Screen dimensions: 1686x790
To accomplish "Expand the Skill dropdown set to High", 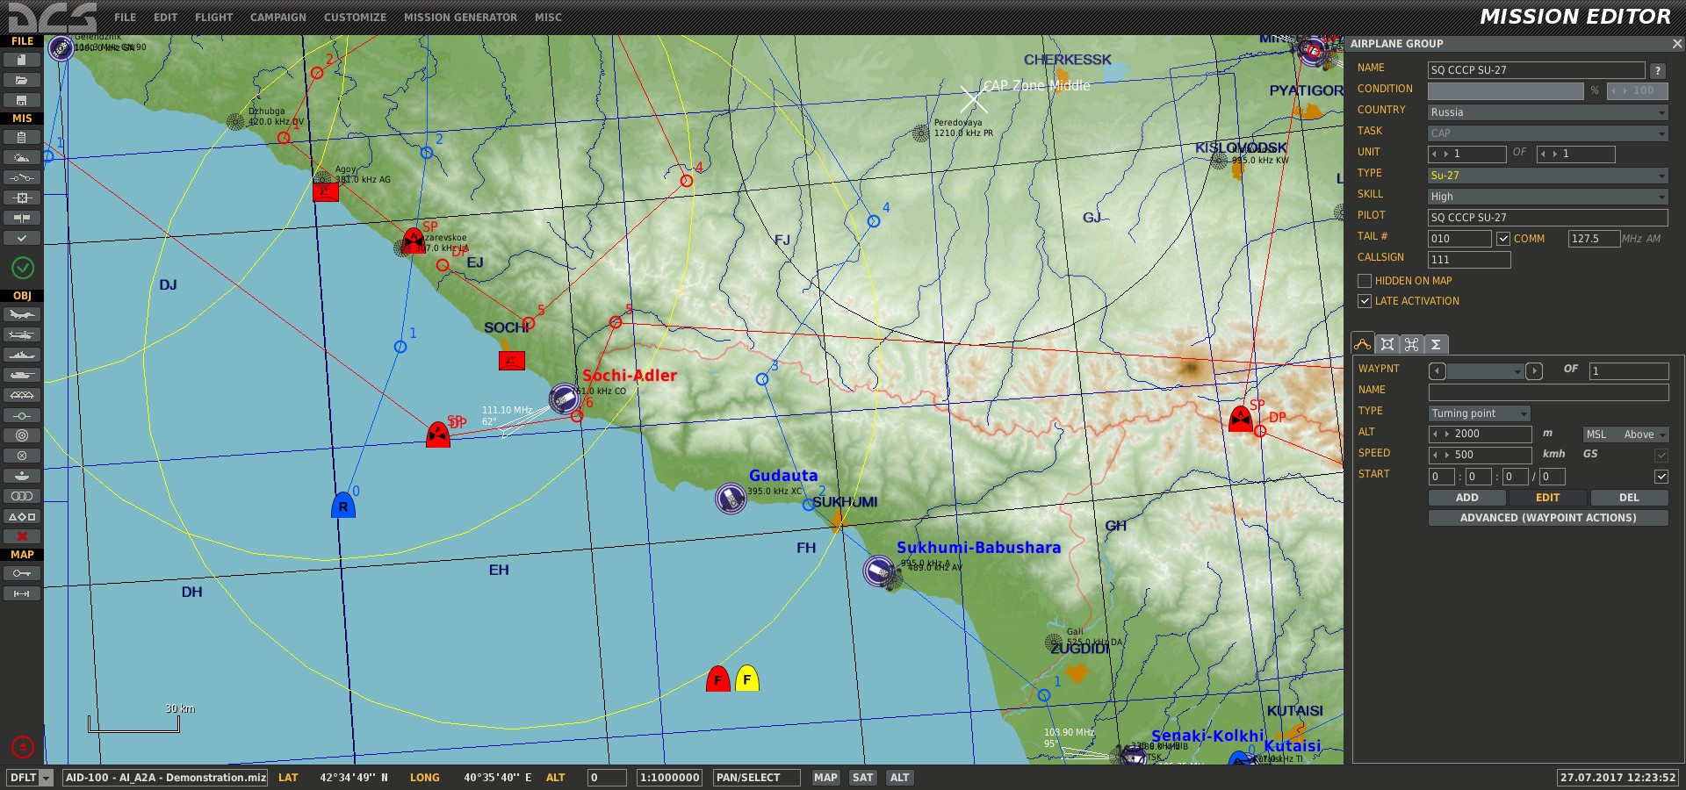I will tap(1547, 197).
